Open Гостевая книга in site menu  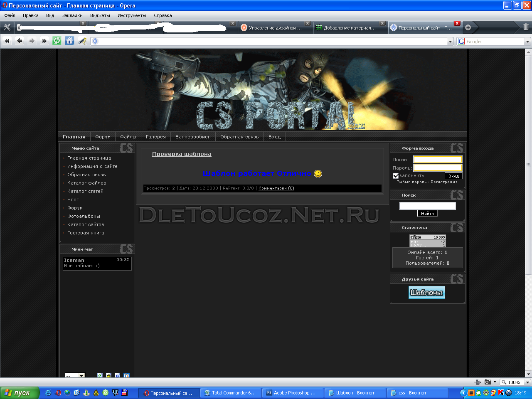pyautogui.click(x=86, y=233)
